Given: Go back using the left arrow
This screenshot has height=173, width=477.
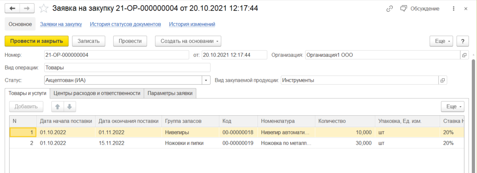Looking at the screenshot, I should pyautogui.click(x=12, y=9).
